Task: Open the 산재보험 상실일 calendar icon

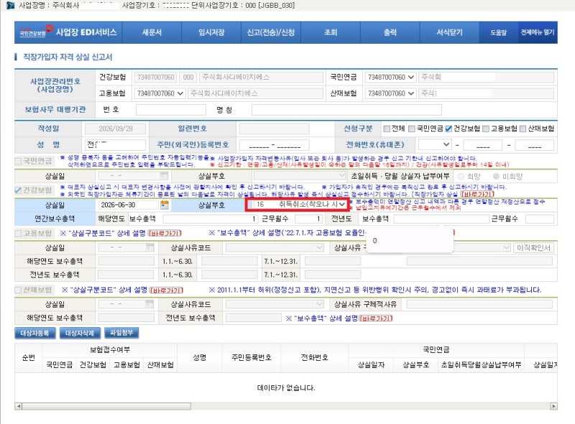Action: pos(149,304)
